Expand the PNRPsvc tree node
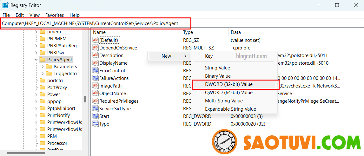 click(x=36, y=53)
